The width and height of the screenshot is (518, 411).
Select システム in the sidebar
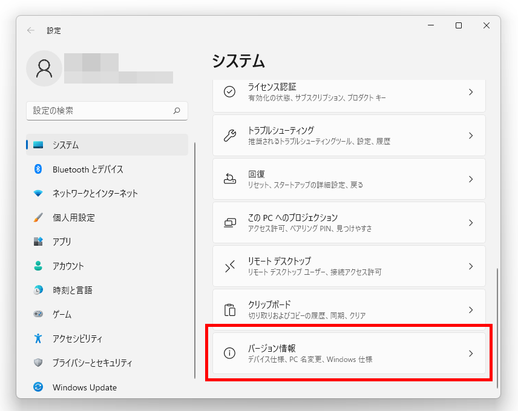(x=107, y=145)
